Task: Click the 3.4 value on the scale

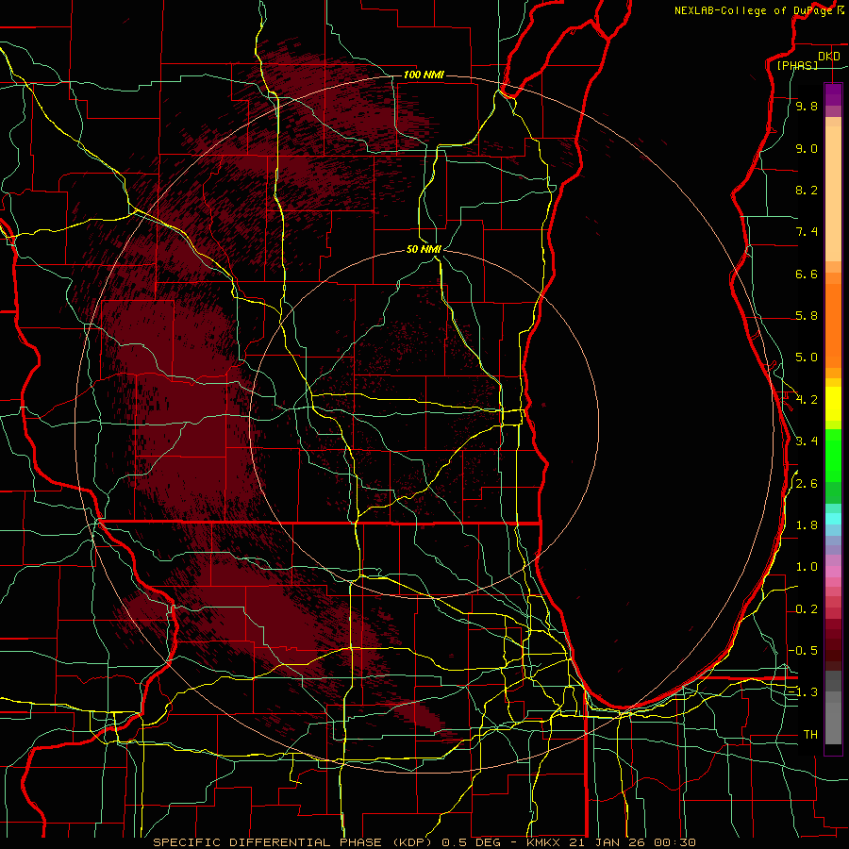Action: point(807,441)
